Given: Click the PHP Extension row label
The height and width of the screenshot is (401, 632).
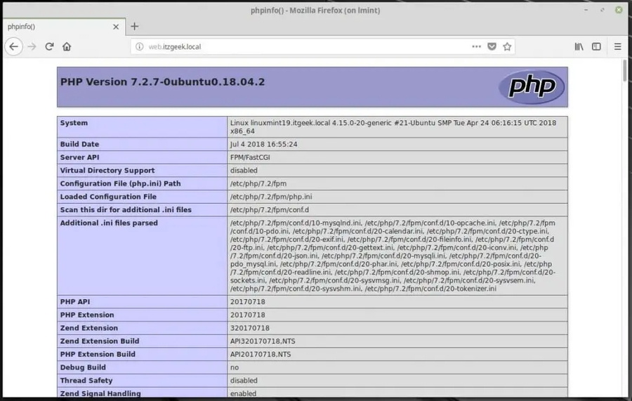Looking at the screenshot, I should click(86, 315).
